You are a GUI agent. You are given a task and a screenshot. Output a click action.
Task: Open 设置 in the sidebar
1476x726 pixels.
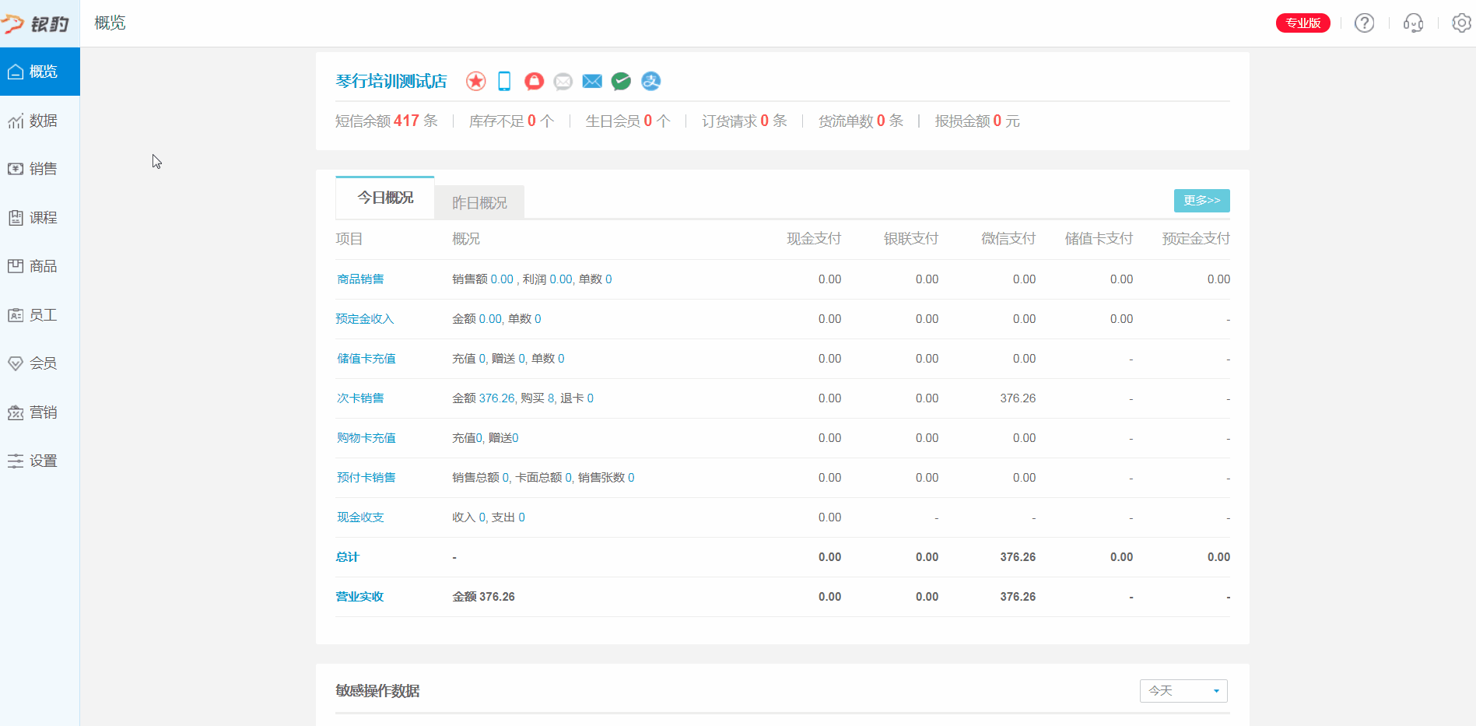pos(40,461)
